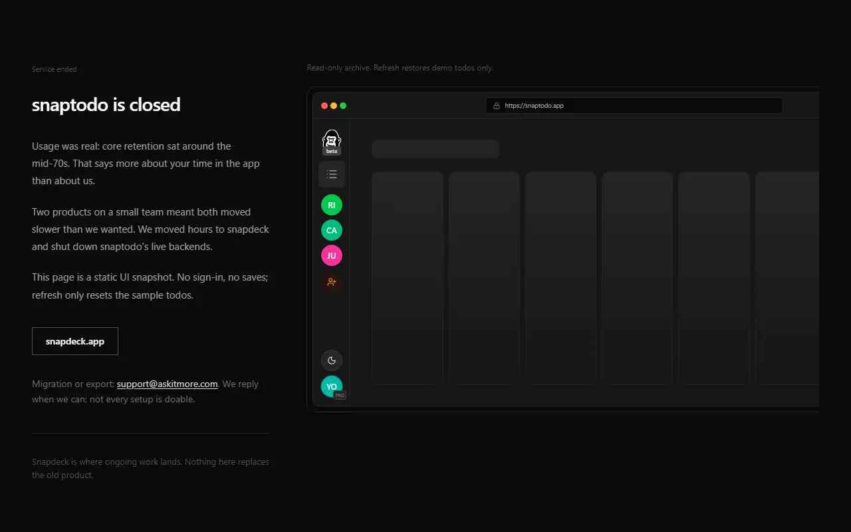This screenshot has width=851, height=532.
Task: Click the "Read-only archive" notice text
Action: point(400,68)
